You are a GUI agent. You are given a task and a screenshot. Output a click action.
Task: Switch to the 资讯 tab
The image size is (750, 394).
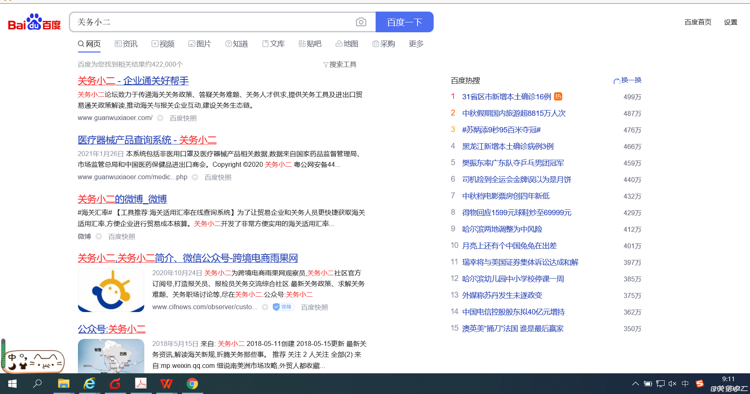point(126,44)
